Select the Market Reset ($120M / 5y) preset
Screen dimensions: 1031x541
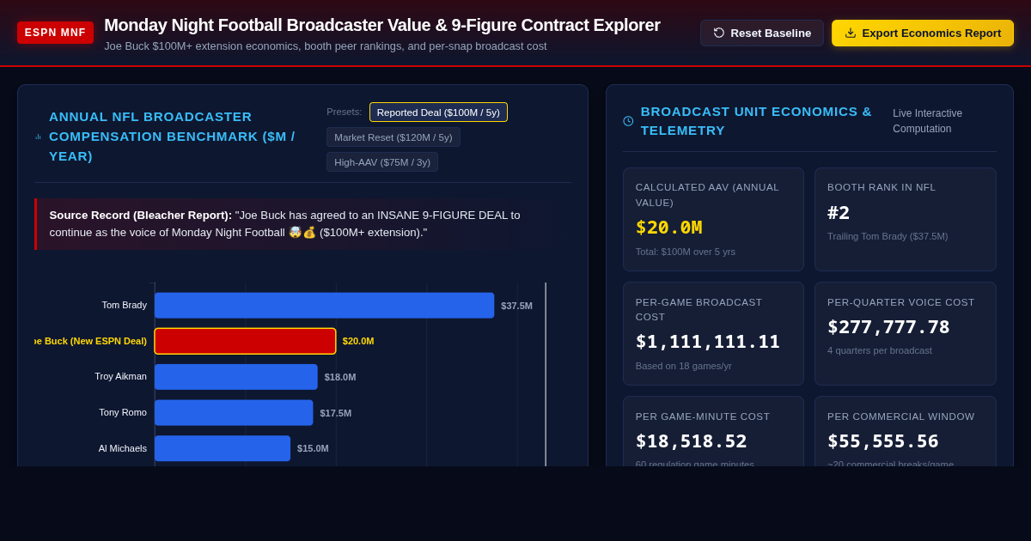pyautogui.click(x=393, y=137)
